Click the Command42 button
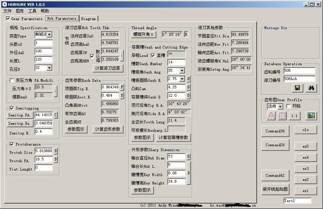This screenshot has width=323, height=209. tap(275, 175)
